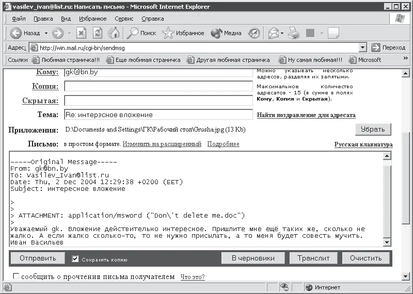
Task: Click the blank note toolbar icon
Action: click(333, 33)
